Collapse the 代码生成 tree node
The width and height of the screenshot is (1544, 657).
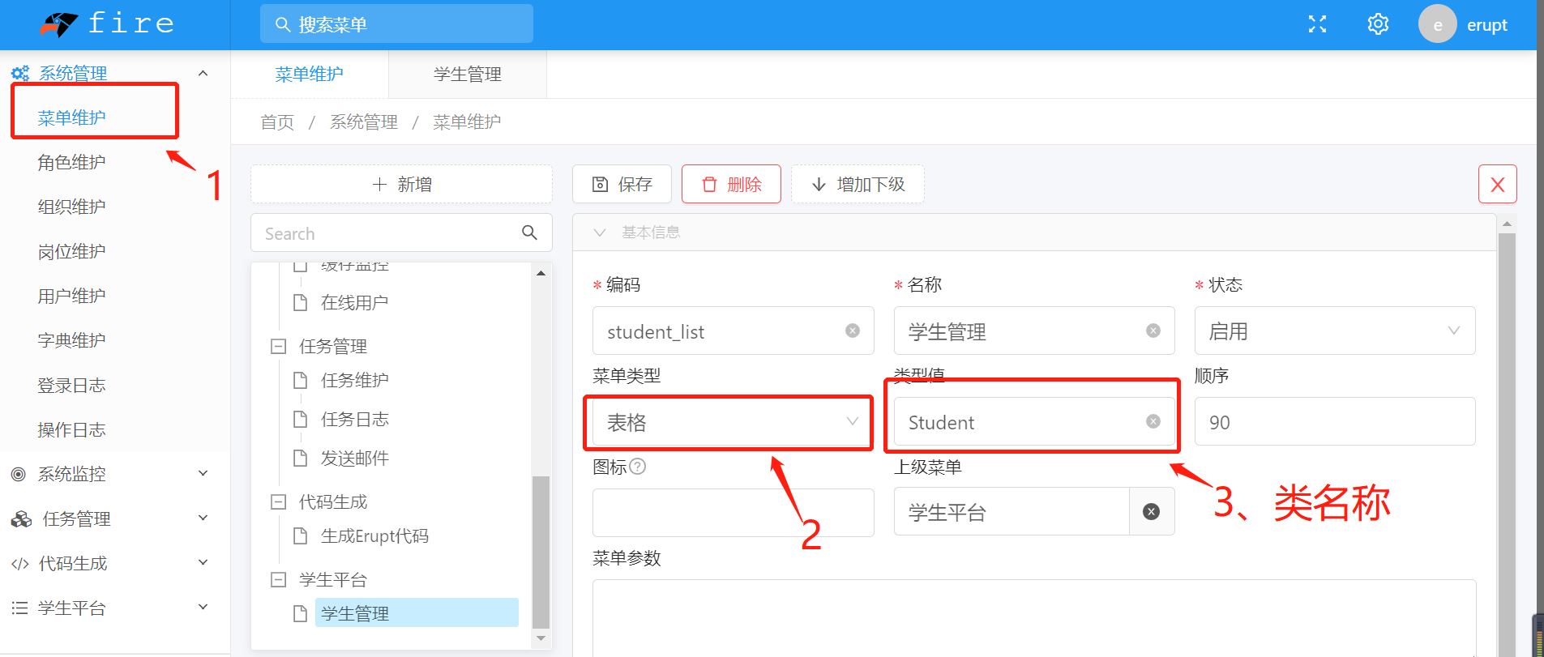pyautogui.click(x=278, y=501)
